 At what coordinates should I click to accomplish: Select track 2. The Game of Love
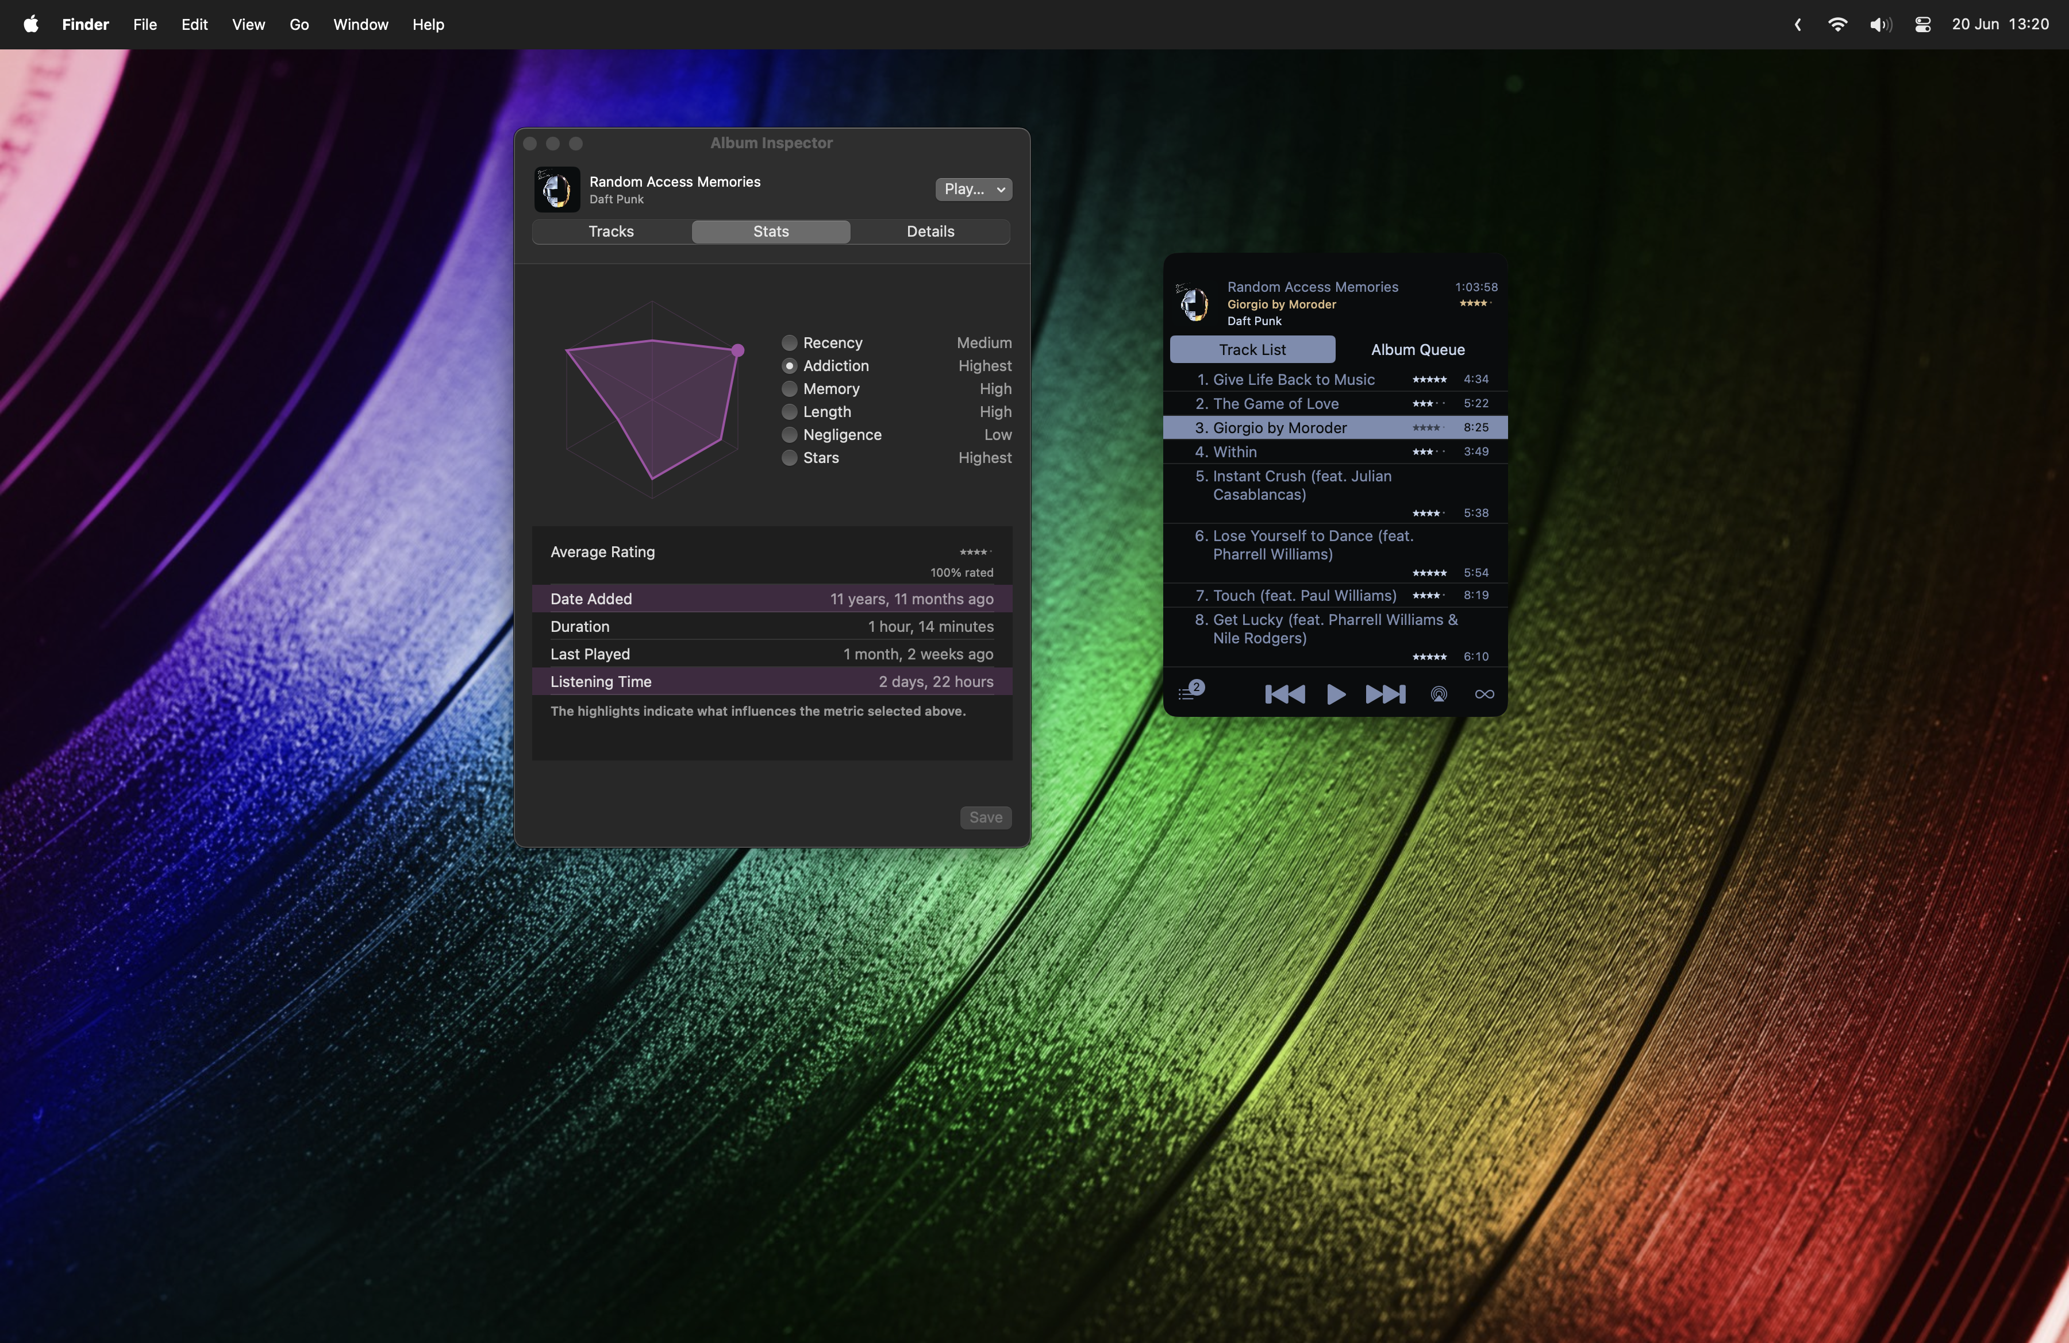1335,403
